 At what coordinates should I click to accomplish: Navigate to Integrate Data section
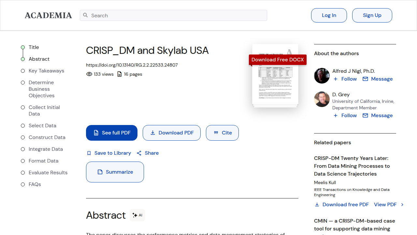(x=46, y=149)
